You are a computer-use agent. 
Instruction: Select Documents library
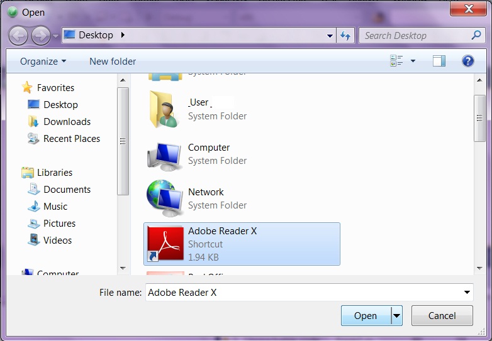point(67,190)
